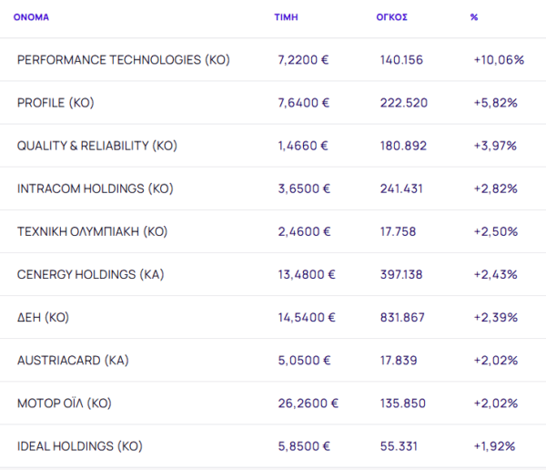Sort by the % change column header
Image resolution: width=546 pixels, height=470 pixels.
click(474, 17)
